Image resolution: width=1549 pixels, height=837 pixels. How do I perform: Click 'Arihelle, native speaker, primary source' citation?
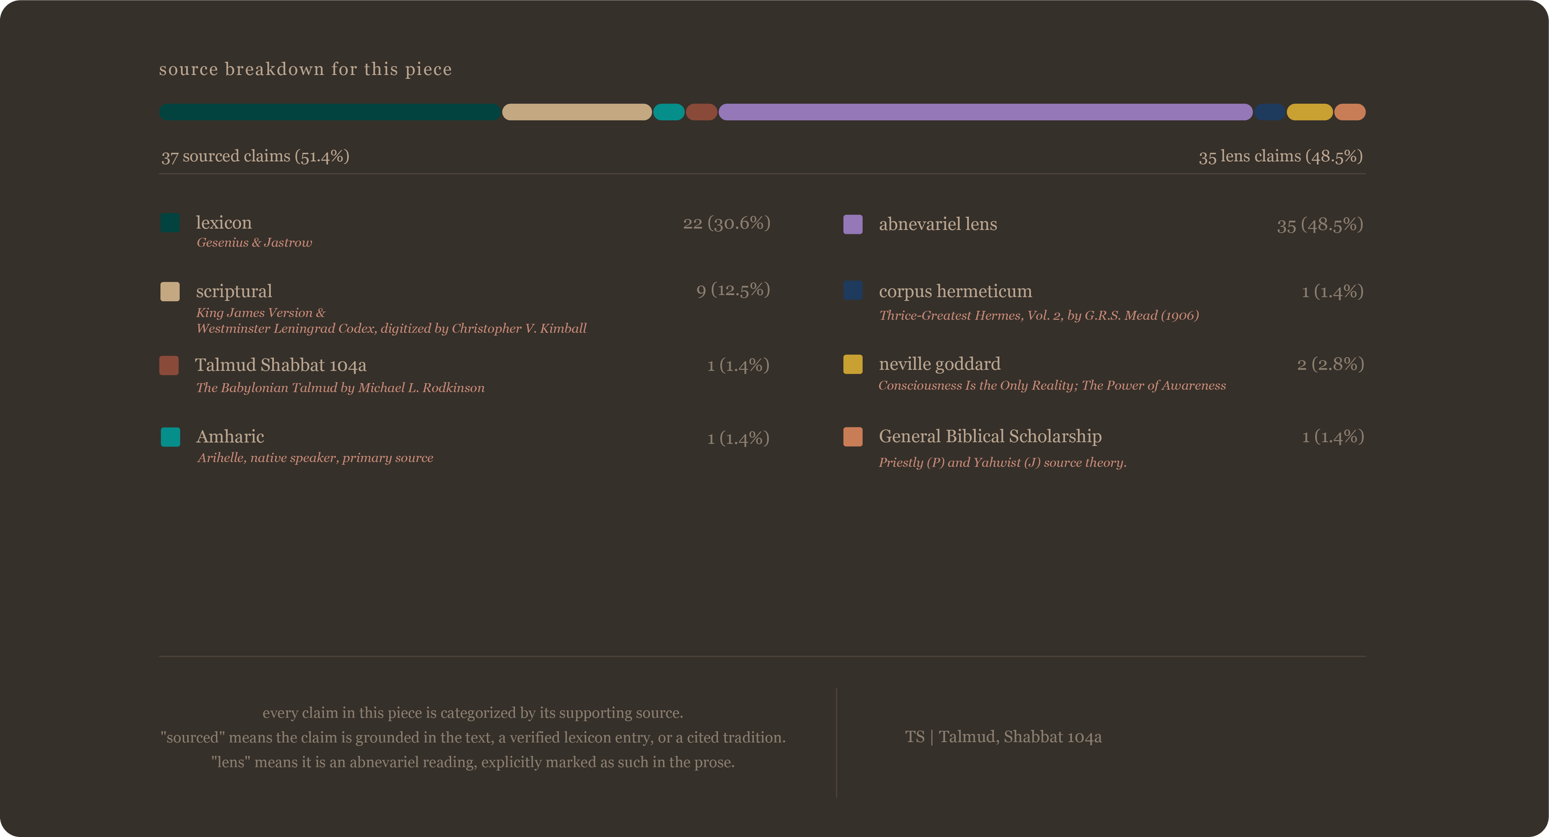pyautogui.click(x=315, y=458)
